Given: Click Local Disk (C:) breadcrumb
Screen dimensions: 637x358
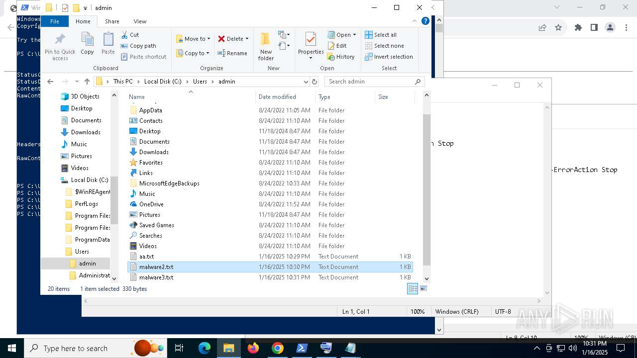Looking at the screenshot, I should [x=163, y=82].
